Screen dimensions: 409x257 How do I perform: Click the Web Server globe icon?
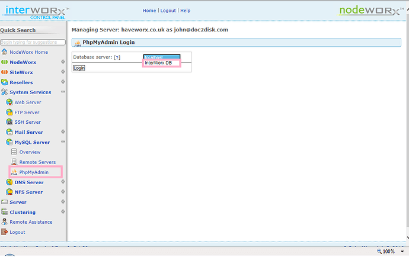pos(9,102)
